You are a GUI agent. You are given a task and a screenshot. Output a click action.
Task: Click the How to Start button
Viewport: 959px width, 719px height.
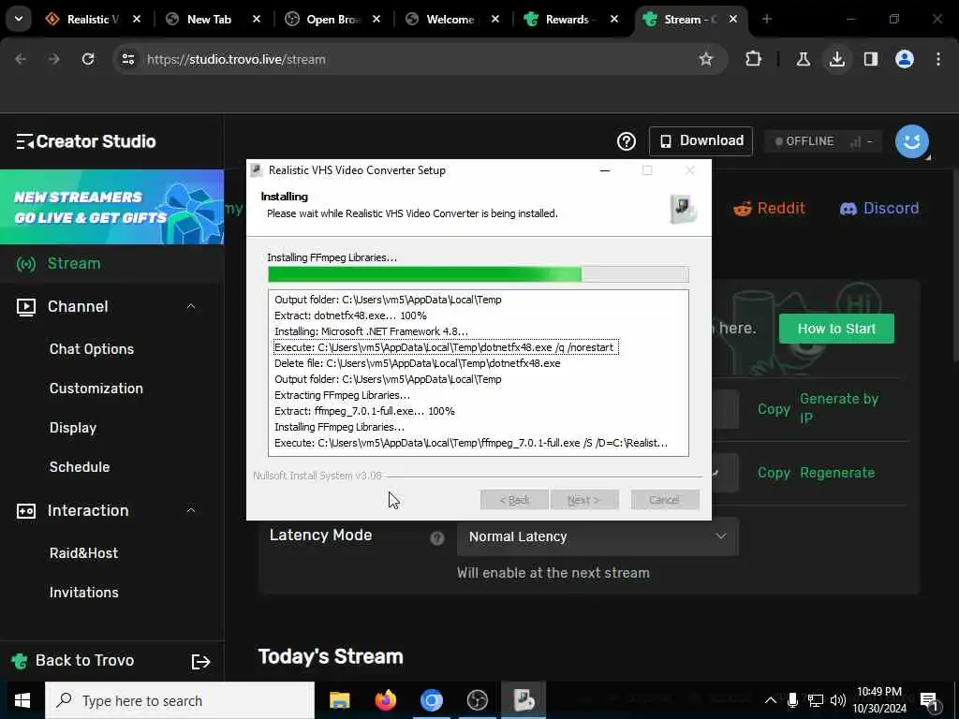pos(836,329)
